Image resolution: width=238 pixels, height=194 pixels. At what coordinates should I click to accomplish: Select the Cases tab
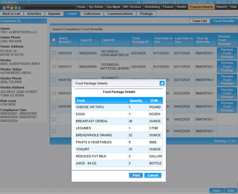coord(72,14)
